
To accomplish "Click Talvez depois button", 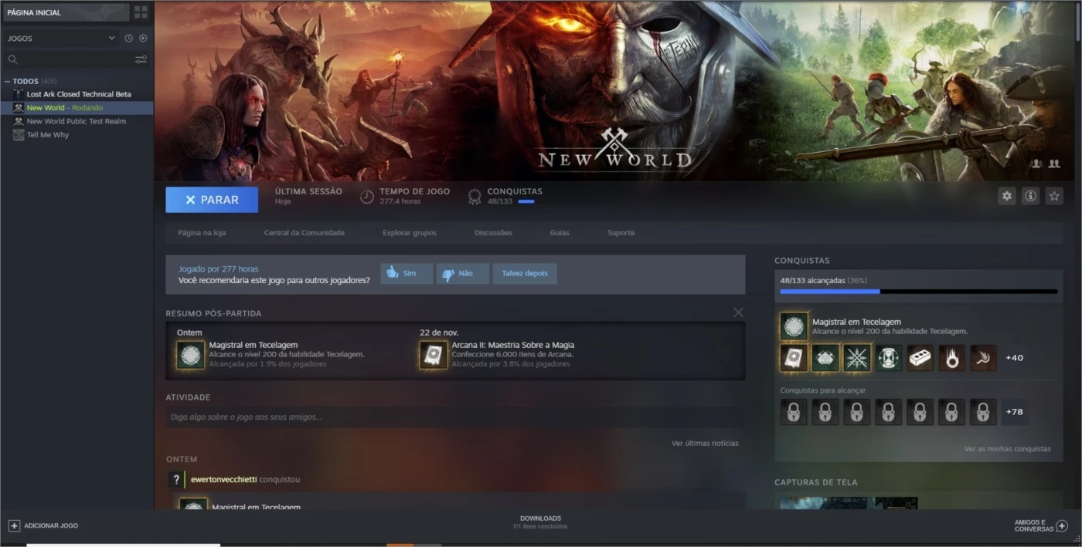I will coord(525,273).
